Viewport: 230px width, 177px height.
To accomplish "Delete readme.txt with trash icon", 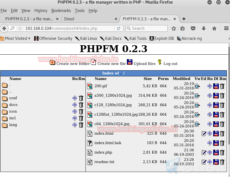I will [x=222, y=162].
